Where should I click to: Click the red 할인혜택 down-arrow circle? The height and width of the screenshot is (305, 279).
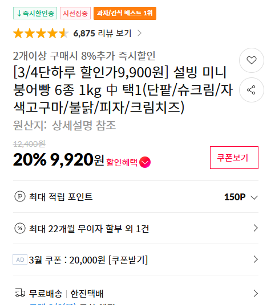[x=145, y=162]
